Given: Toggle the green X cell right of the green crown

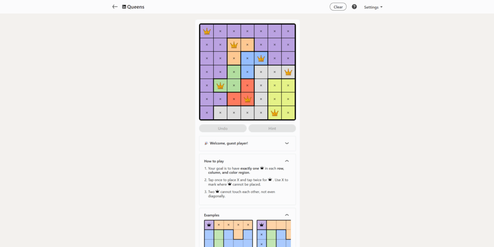Looking at the screenshot, I should 234,85.
